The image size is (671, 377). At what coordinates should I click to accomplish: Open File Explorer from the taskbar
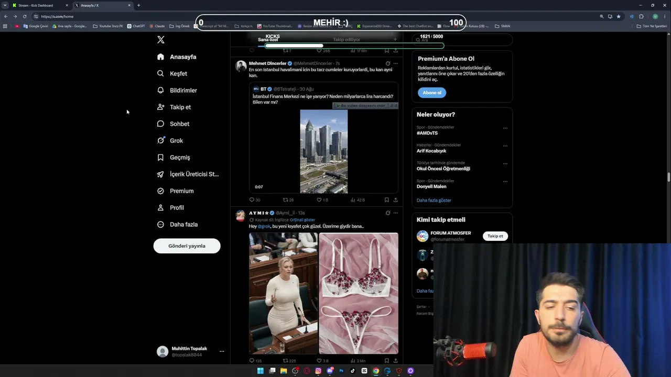(x=284, y=371)
